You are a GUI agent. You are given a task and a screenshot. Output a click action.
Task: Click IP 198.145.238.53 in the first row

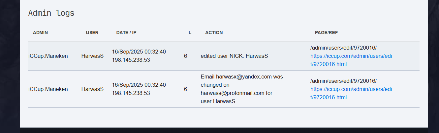point(131,60)
